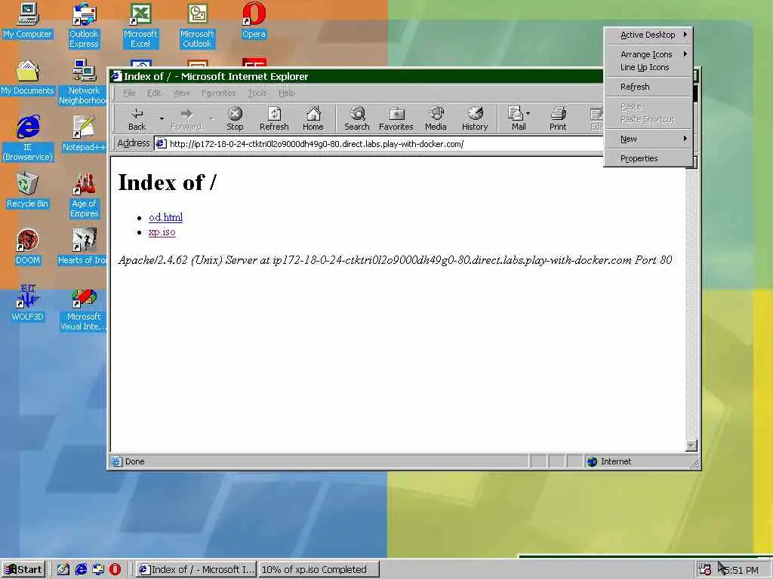Select My Computer desktop icon
This screenshot has width=773, height=579.
28,21
